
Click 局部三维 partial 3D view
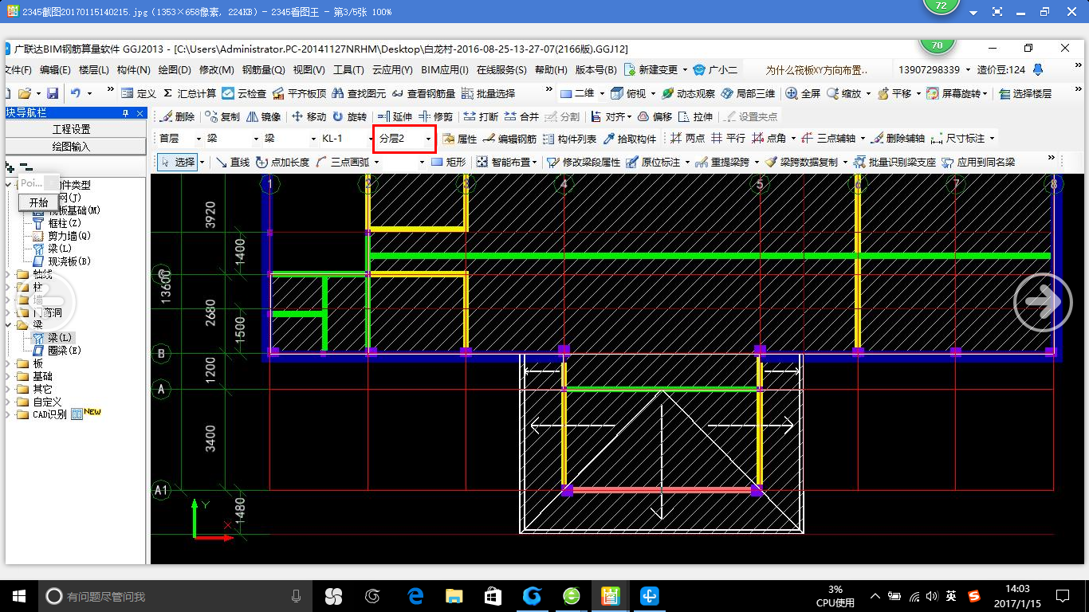(x=748, y=93)
